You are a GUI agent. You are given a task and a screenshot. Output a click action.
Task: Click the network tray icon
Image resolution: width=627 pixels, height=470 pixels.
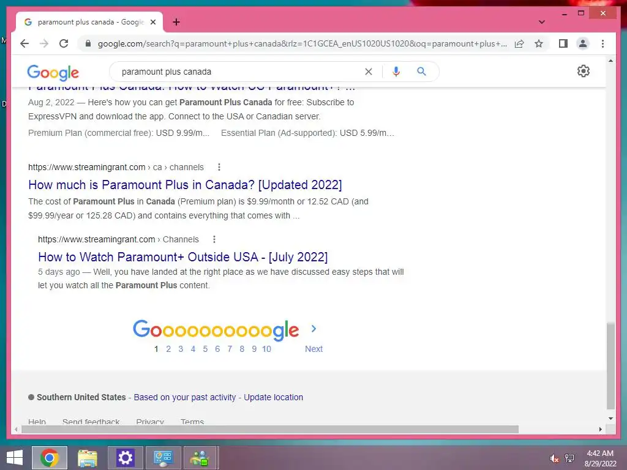pos(569,458)
